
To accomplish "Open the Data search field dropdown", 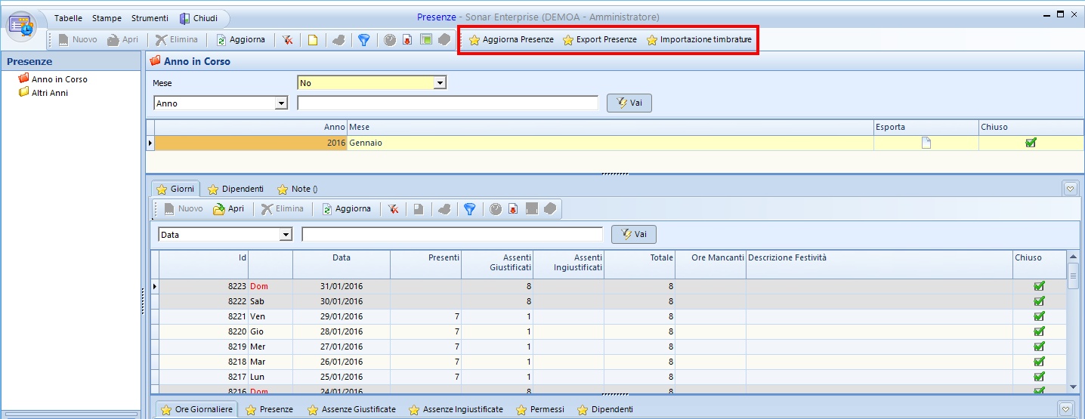I will 286,235.
